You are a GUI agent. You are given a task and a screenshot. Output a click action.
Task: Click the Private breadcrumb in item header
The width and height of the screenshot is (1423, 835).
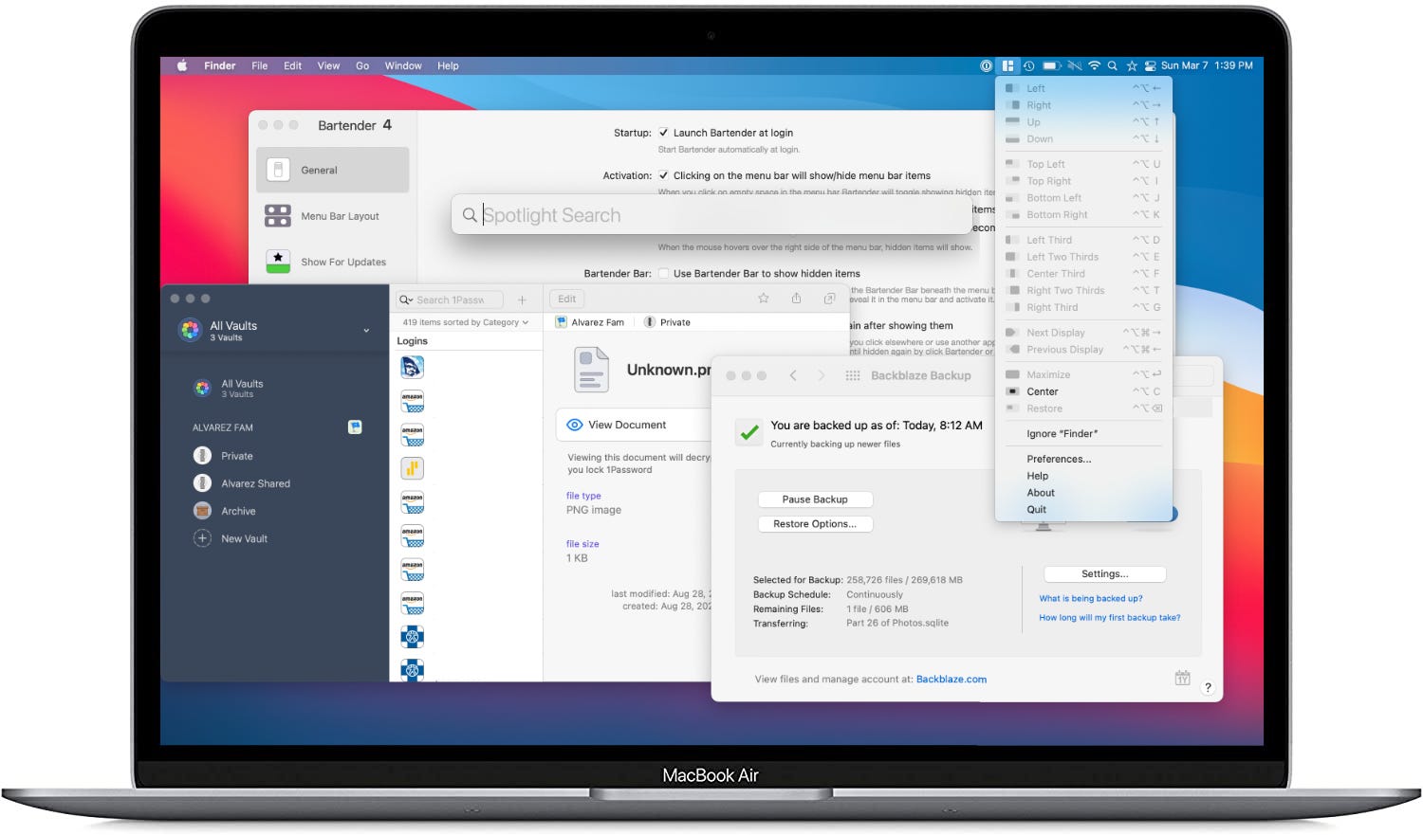pyautogui.click(x=675, y=322)
